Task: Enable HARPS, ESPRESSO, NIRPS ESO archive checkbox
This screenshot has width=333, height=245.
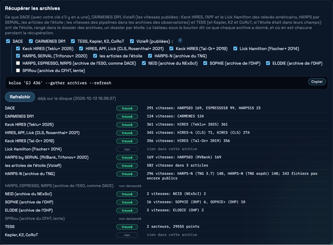Action: click(18, 63)
